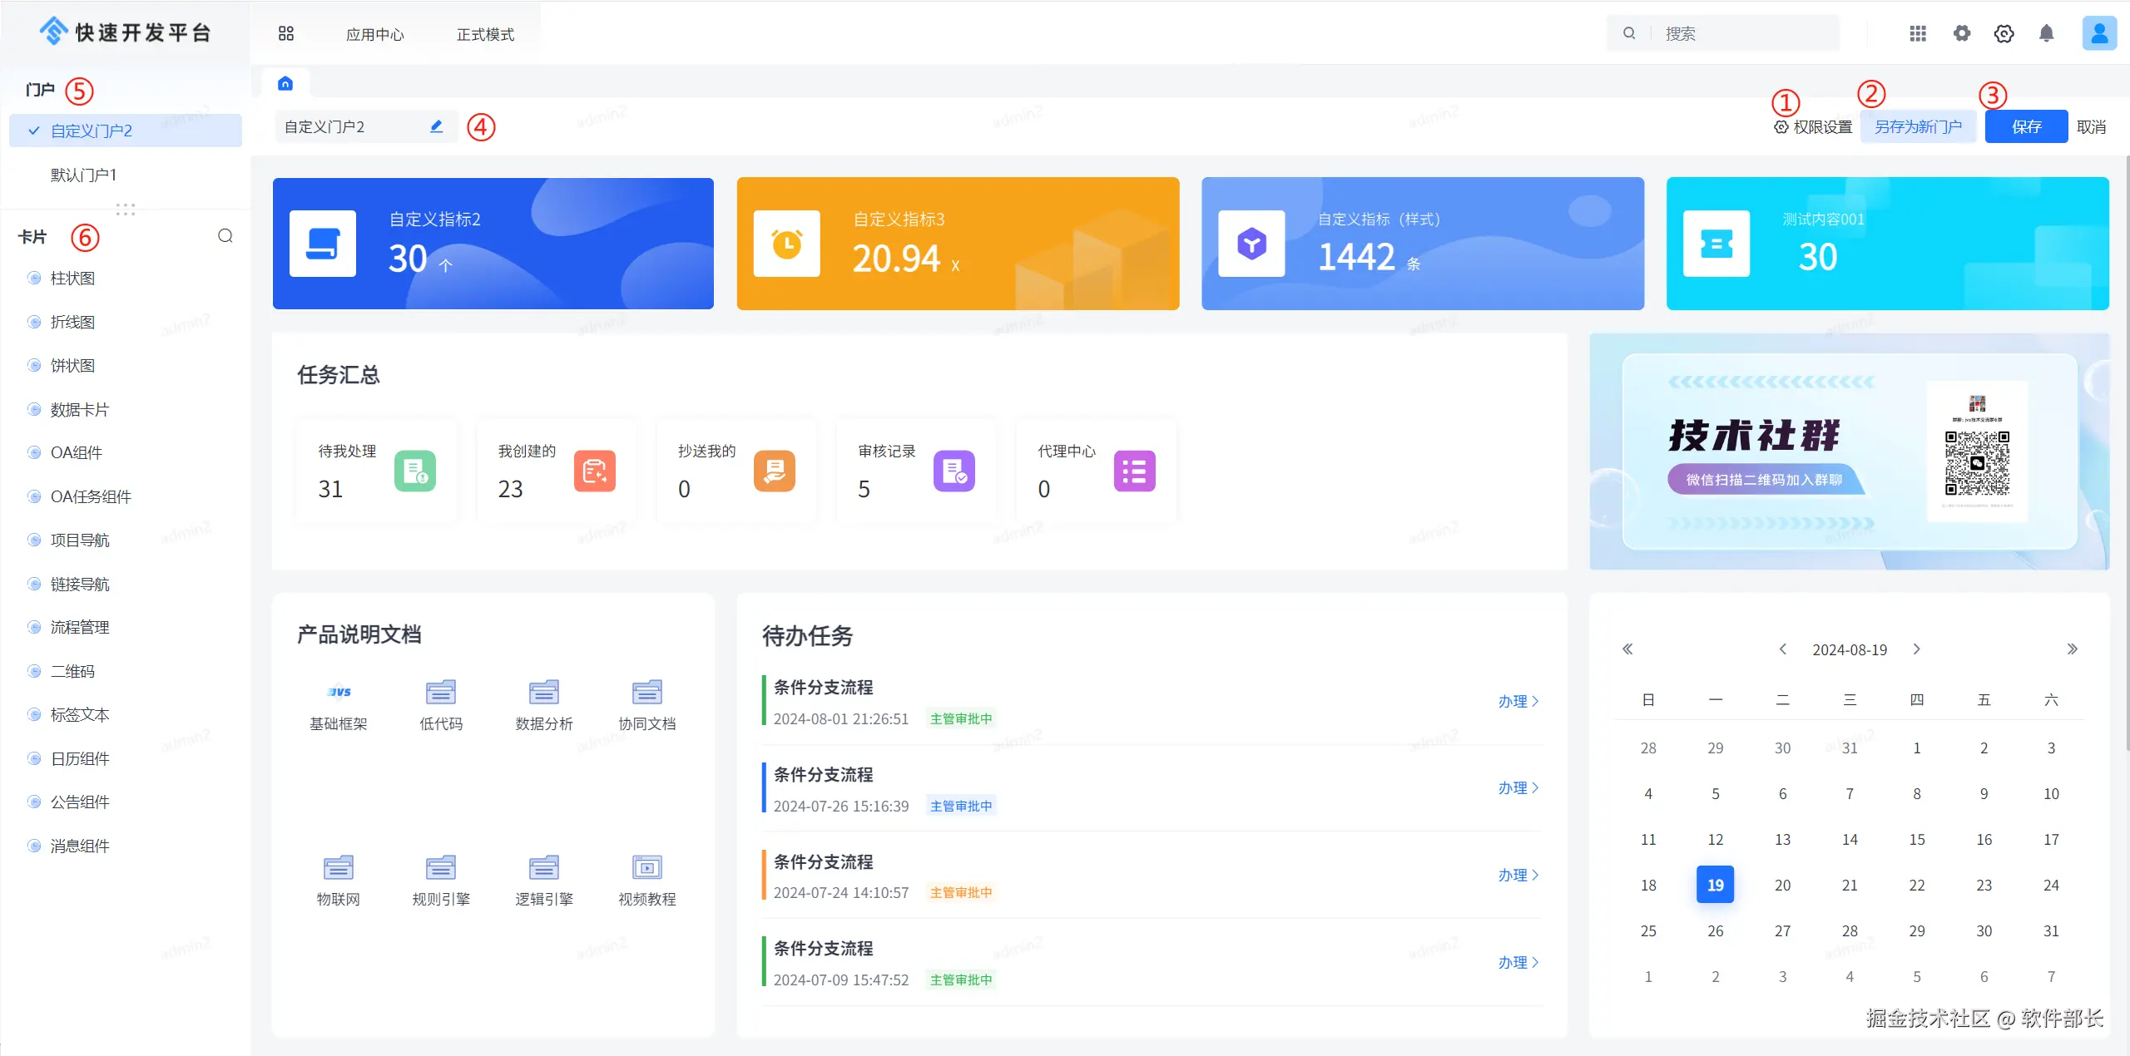Open the 视频教程 document icon
Screen dimensions: 2130x1056
(x=646, y=867)
